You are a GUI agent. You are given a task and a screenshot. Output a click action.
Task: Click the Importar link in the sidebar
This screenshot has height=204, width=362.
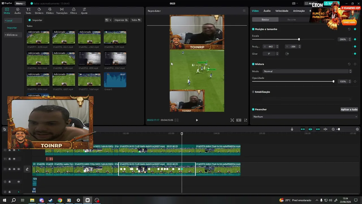[x=12, y=28]
